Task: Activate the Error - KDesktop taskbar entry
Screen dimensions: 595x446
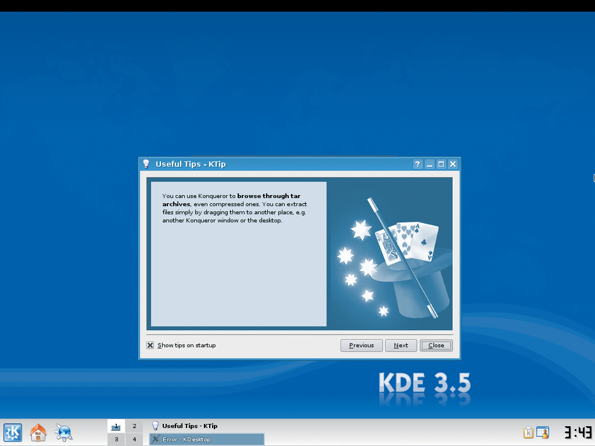Action: click(x=207, y=439)
